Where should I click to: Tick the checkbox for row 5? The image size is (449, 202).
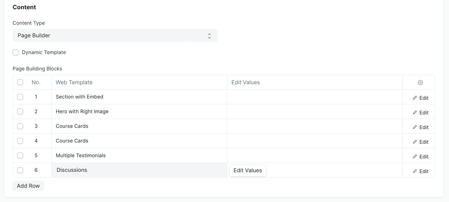pyautogui.click(x=20, y=155)
